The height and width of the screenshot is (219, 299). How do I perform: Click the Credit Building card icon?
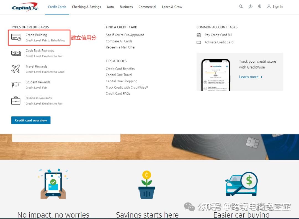tap(16, 37)
